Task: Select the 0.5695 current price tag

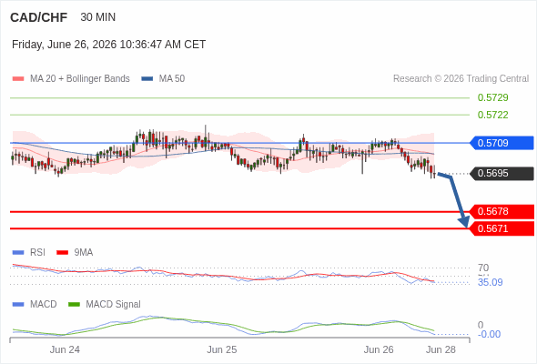Action: [502, 173]
